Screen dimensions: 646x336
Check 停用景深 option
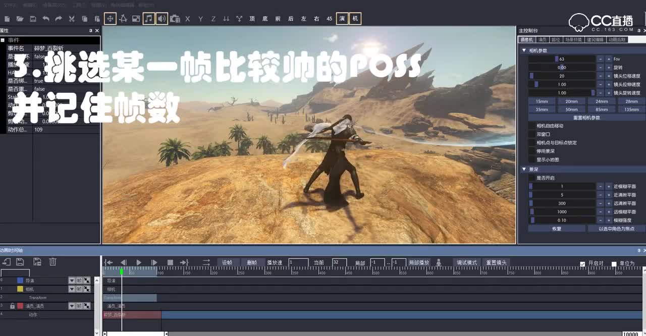click(531, 151)
